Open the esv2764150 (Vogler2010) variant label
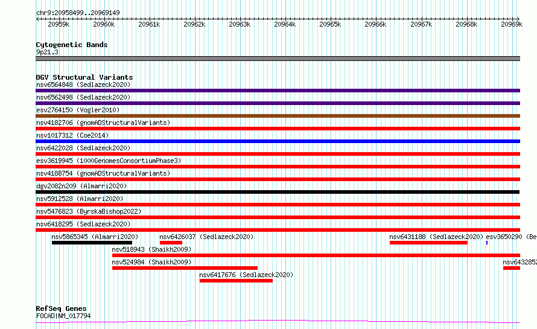537x329 pixels. coord(78,110)
